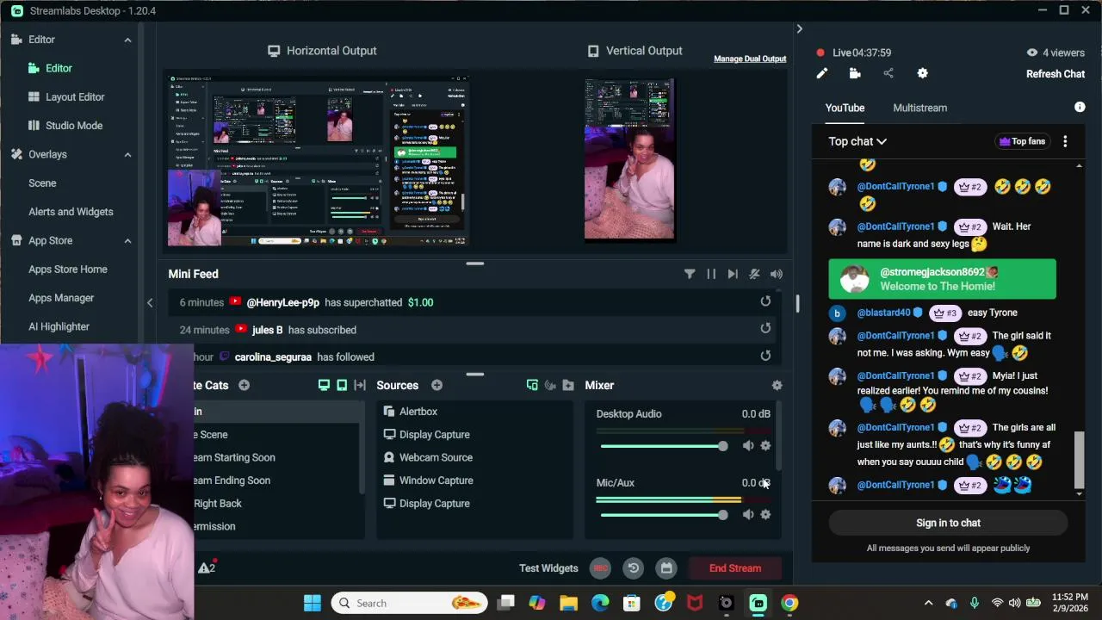Open the Top chat dropdown
This screenshot has width=1102, height=620.
pyautogui.click(x=857, y=141)
